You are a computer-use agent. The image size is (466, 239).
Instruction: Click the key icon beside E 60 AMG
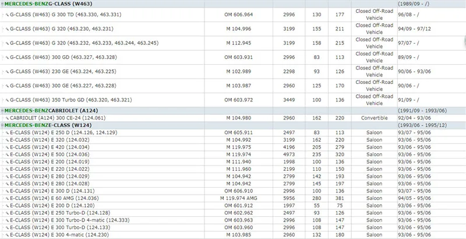[7, 198]
